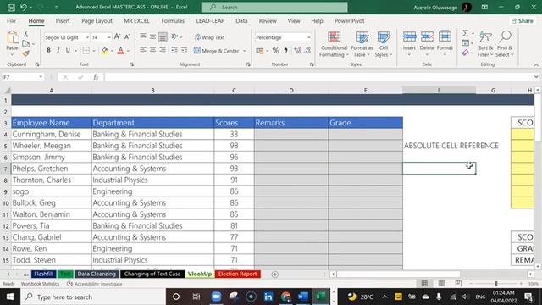Viewport: 542px width, 305px height.
Task: Click the increase decimal icon
Action: (x=297, y=51)
